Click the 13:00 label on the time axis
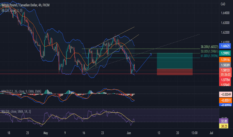This screenshot has height=137, width=233. (x=194, y=133)
